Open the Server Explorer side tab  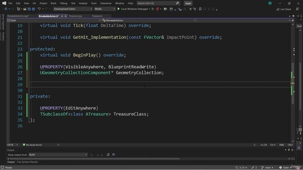[x=3, y=22]
